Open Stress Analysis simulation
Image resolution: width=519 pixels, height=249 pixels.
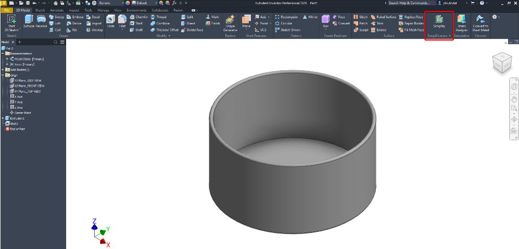[461, 23]
